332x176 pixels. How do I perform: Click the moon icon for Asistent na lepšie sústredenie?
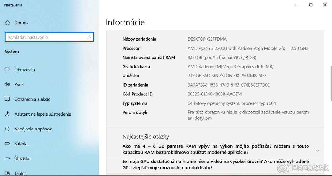[7, 114]
